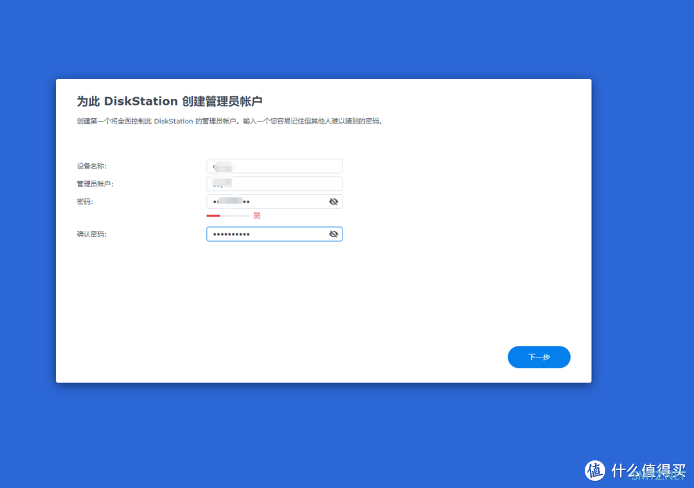The height and width of the screenshot is (488, 694).
Task: Toggle password visibility in 密码 field
Action: click(334, 201)
